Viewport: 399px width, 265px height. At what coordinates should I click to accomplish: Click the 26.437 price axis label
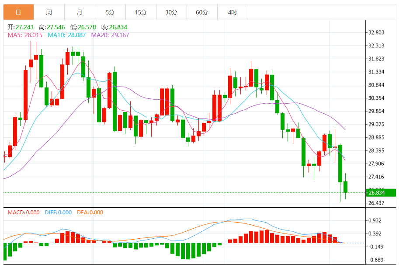coord(376,203)
